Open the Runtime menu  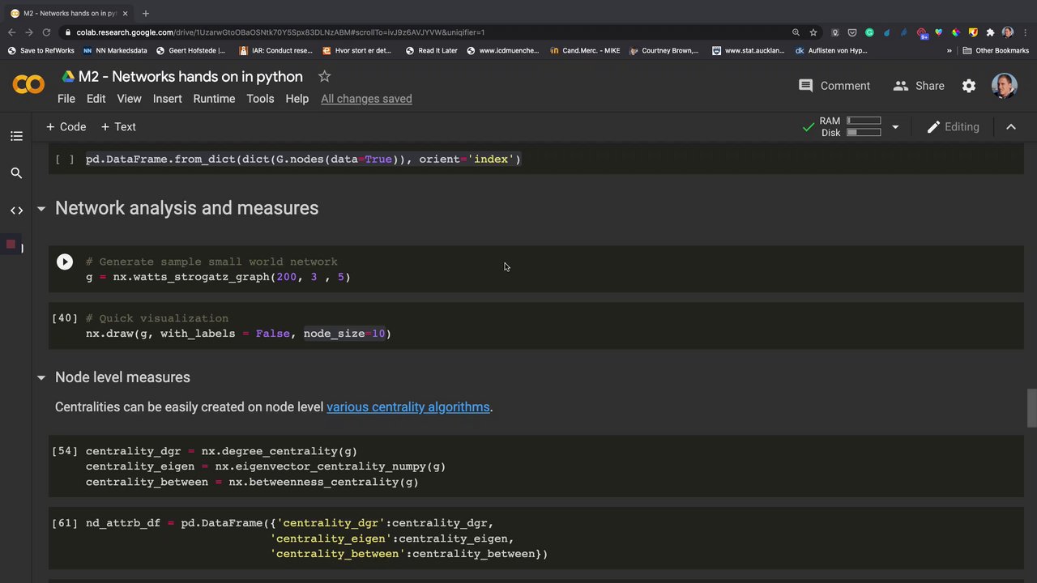point(214,99)
